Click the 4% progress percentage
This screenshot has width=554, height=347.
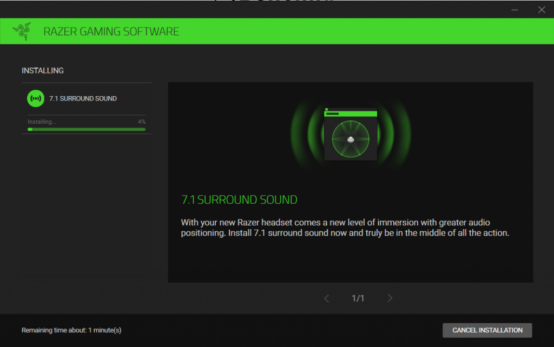142,122
